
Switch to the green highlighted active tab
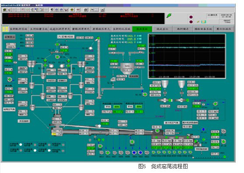click(x=142, y=29)
